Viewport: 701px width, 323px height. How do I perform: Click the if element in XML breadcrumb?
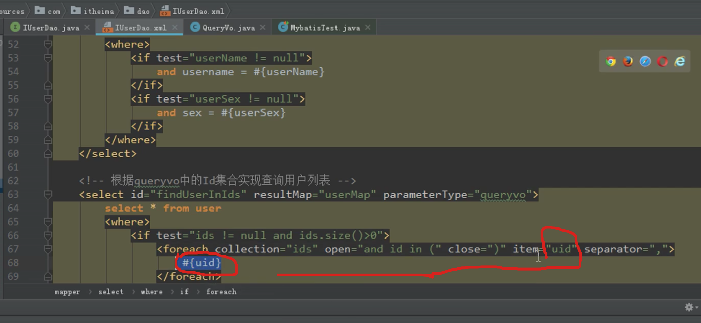(184, 292)
